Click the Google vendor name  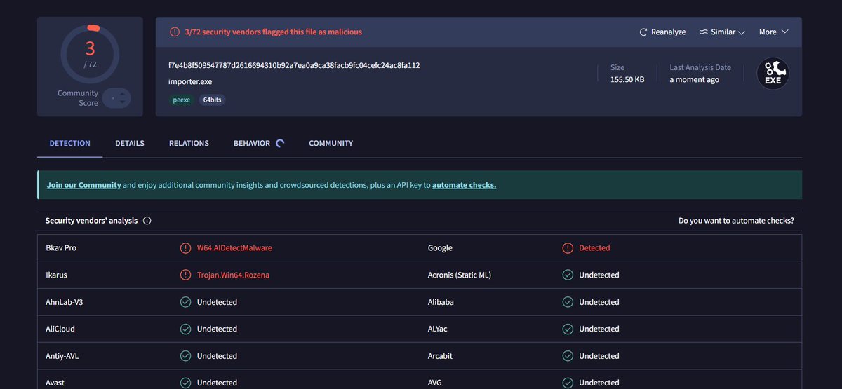coord(440,248)
